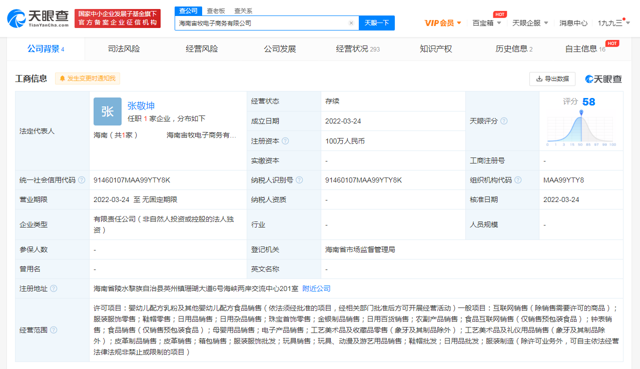Image resolution: width=640 pixels, height=369 pixels.
Task: Click the 天眼一下 search button
Action: (x=376, y=22)
